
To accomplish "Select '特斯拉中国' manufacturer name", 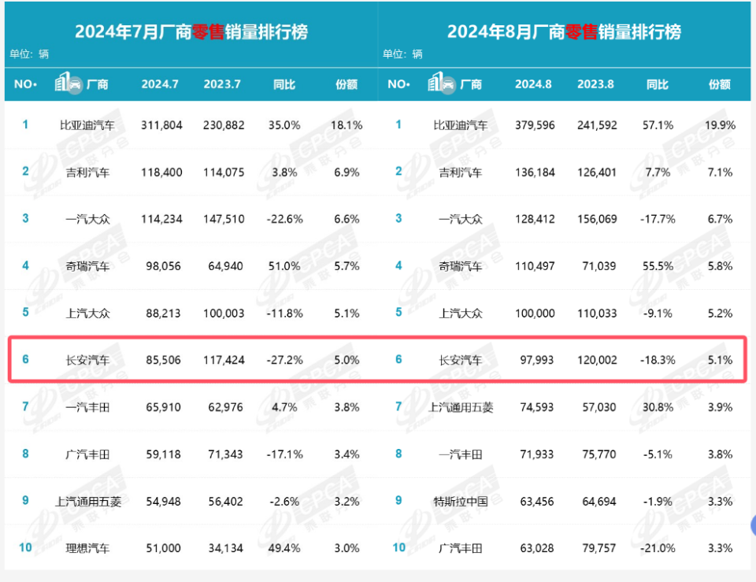I will coord(461,502).
